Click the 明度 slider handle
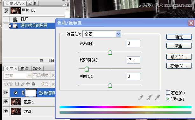This screenshot has height=120, width=195. pyautogui.click(x=110, y=85)
